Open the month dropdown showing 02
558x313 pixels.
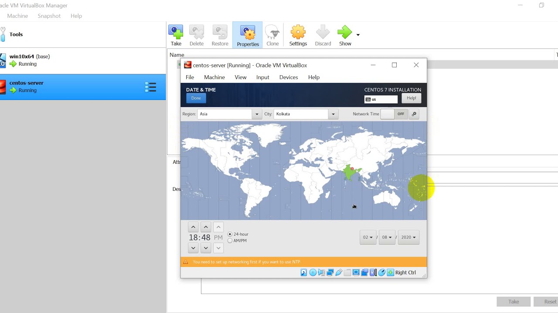coord(368,237)
